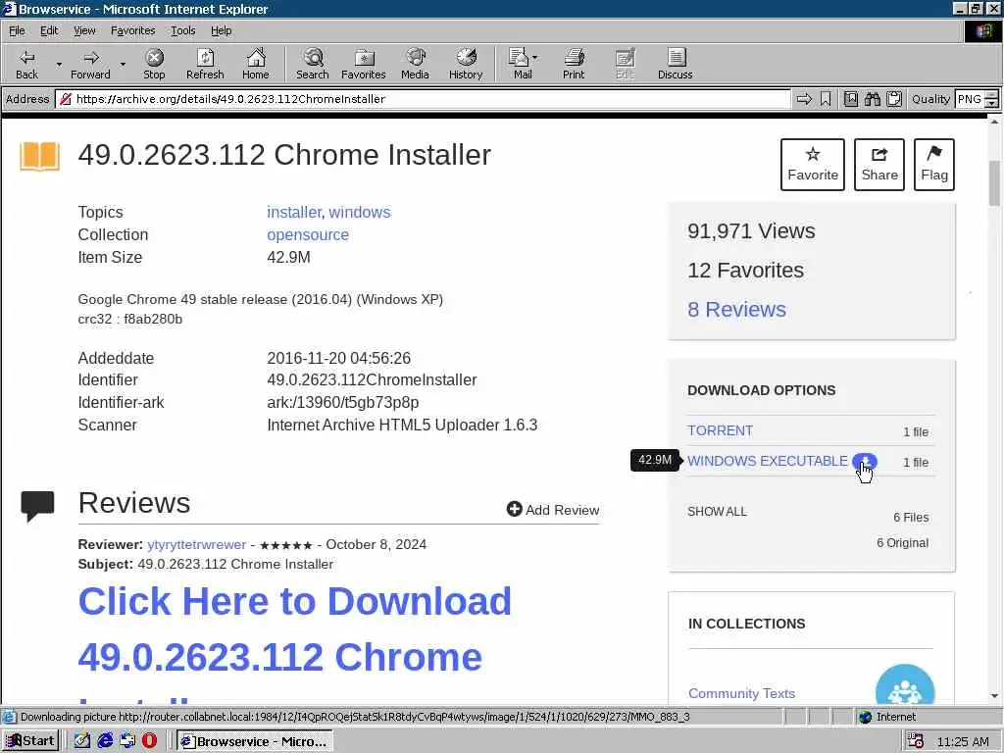Click the binoculars find icon
Viewport: 1004px width, 753px height.
tap(873, 99)
